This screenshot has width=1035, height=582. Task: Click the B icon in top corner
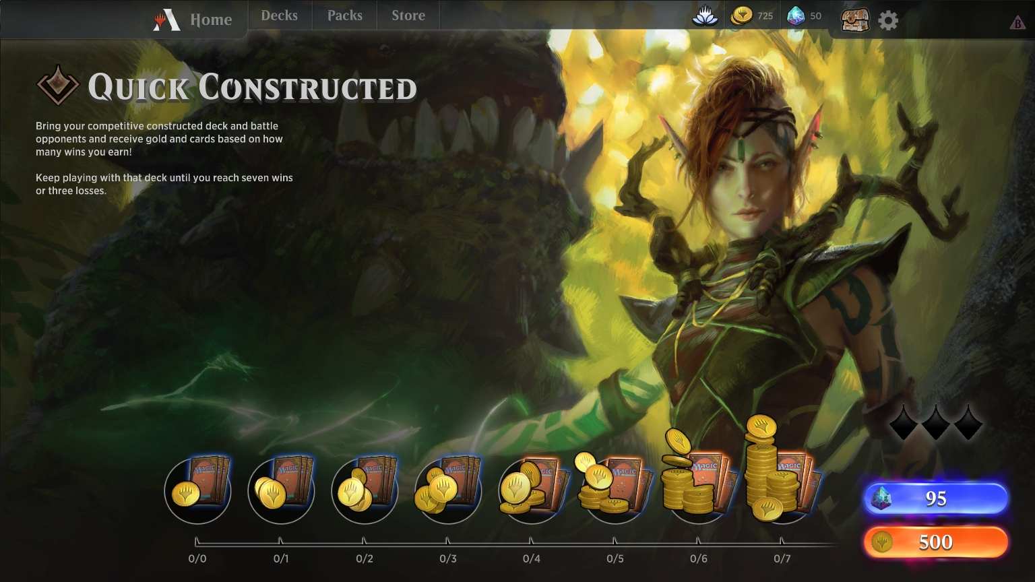point(1017,24)
